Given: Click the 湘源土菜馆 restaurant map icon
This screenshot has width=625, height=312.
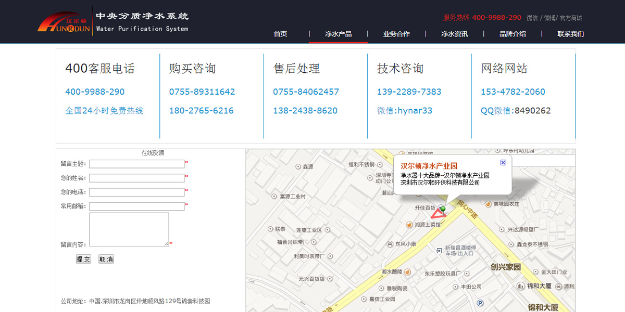Looking at the screenshot, I should (409, 225).
